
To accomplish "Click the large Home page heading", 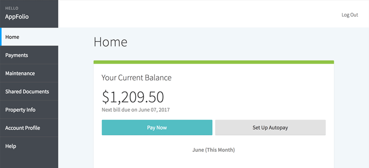I will 110,42.
